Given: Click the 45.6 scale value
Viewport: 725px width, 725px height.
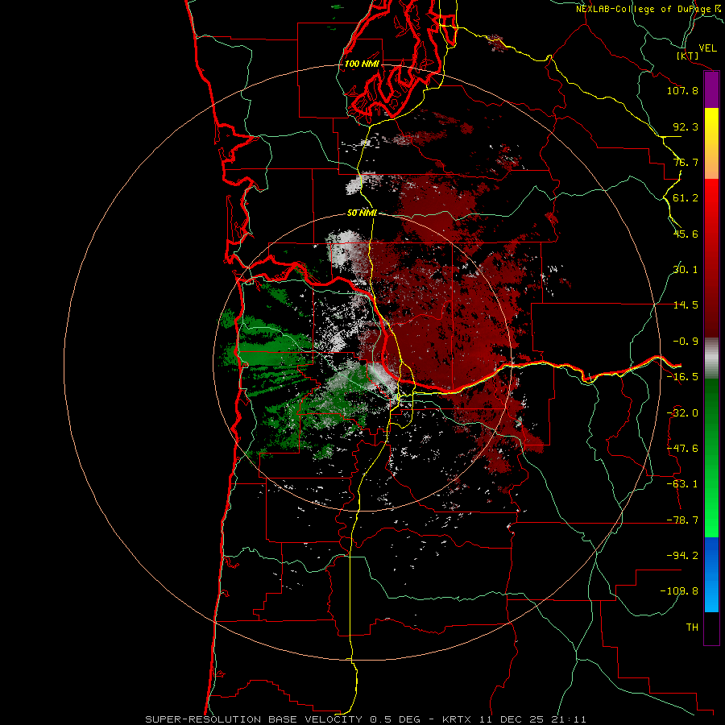Looking at the screenshot, I should (686, 234).
